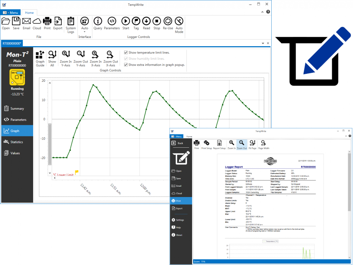
Task: Upload using the Cloud icon
Action: tap(37, 23)
